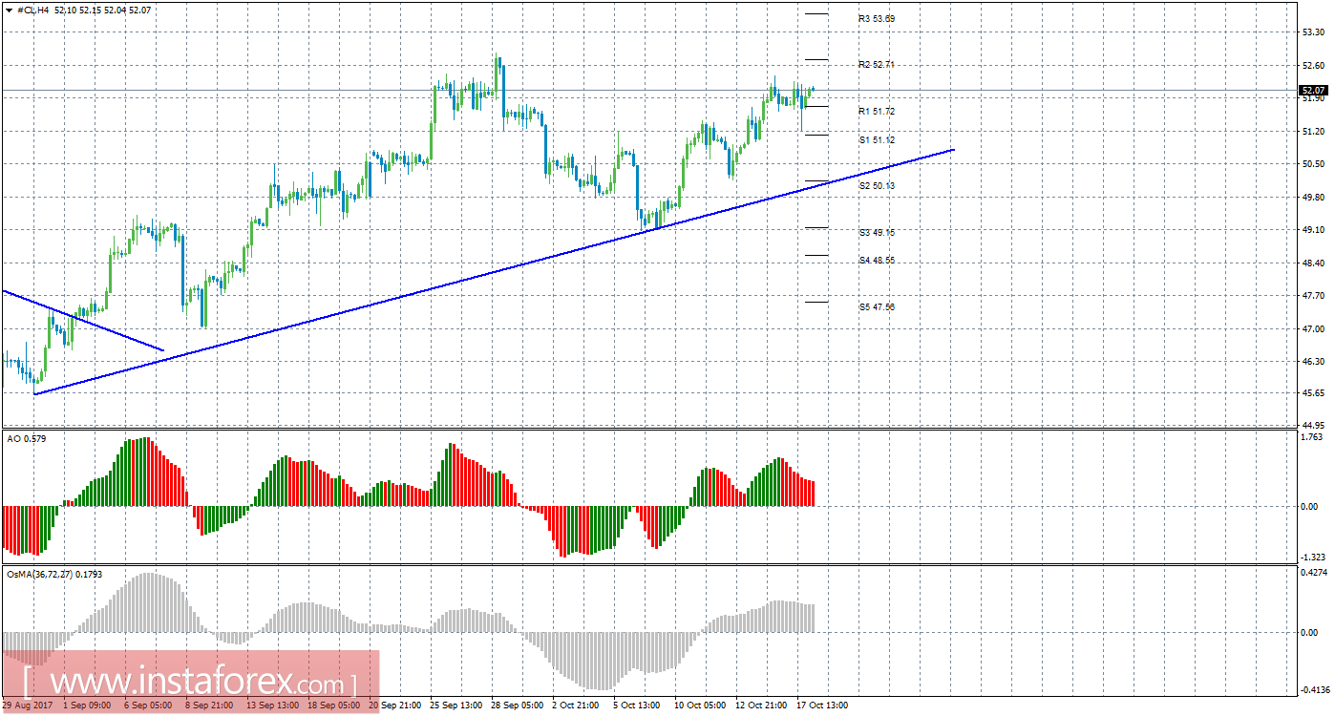1335x716 pixels.
Task: Select the S1 51.12 pivot label
Action: tap(877, 139)
